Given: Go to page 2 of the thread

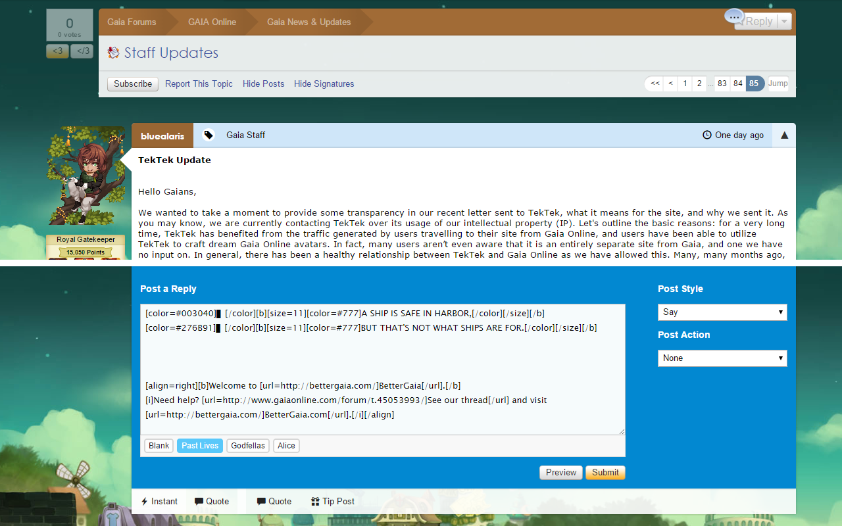Looking at the screenshot, I should pyautogui.click(x=699, y=84).
